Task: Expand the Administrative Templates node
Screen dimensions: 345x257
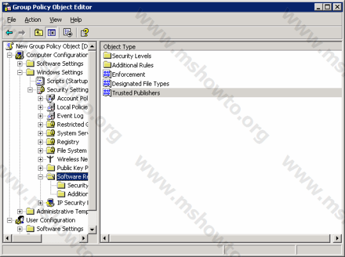Action: (x=20, y=212)
